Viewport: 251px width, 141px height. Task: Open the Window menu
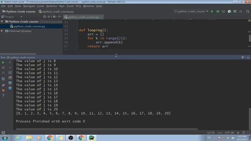pos(88,6)
